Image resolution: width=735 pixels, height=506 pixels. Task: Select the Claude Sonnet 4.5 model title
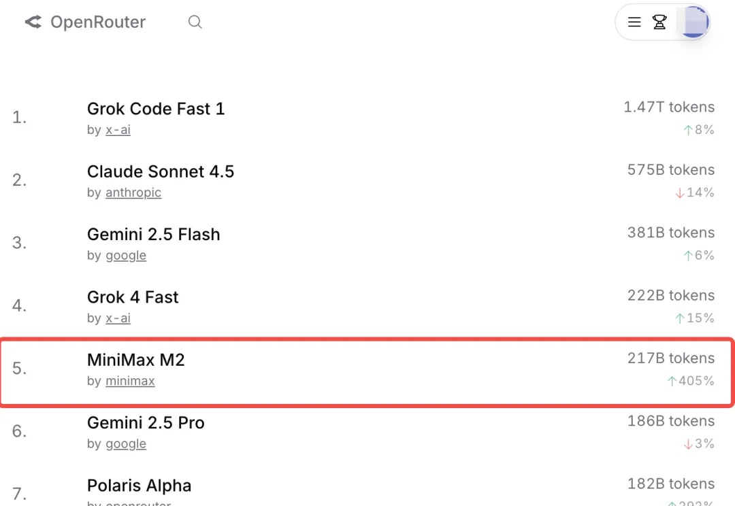tap(161, 171)
